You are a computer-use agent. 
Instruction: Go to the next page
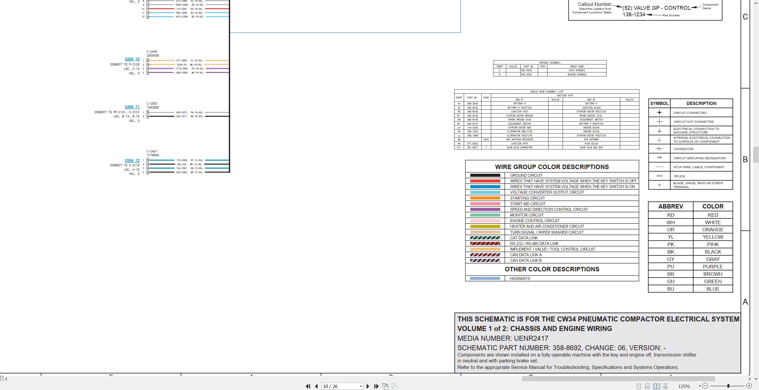pos(368,386)
